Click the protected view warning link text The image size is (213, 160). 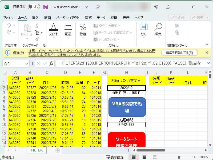click(x=91, y=53)
